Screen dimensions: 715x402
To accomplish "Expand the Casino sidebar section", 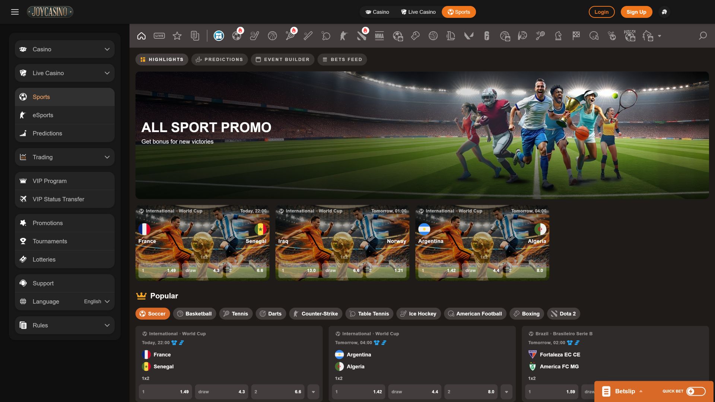I will click(x=65, y=49).
